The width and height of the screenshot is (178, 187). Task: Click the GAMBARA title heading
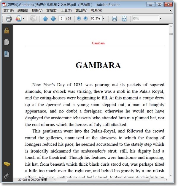98,65
